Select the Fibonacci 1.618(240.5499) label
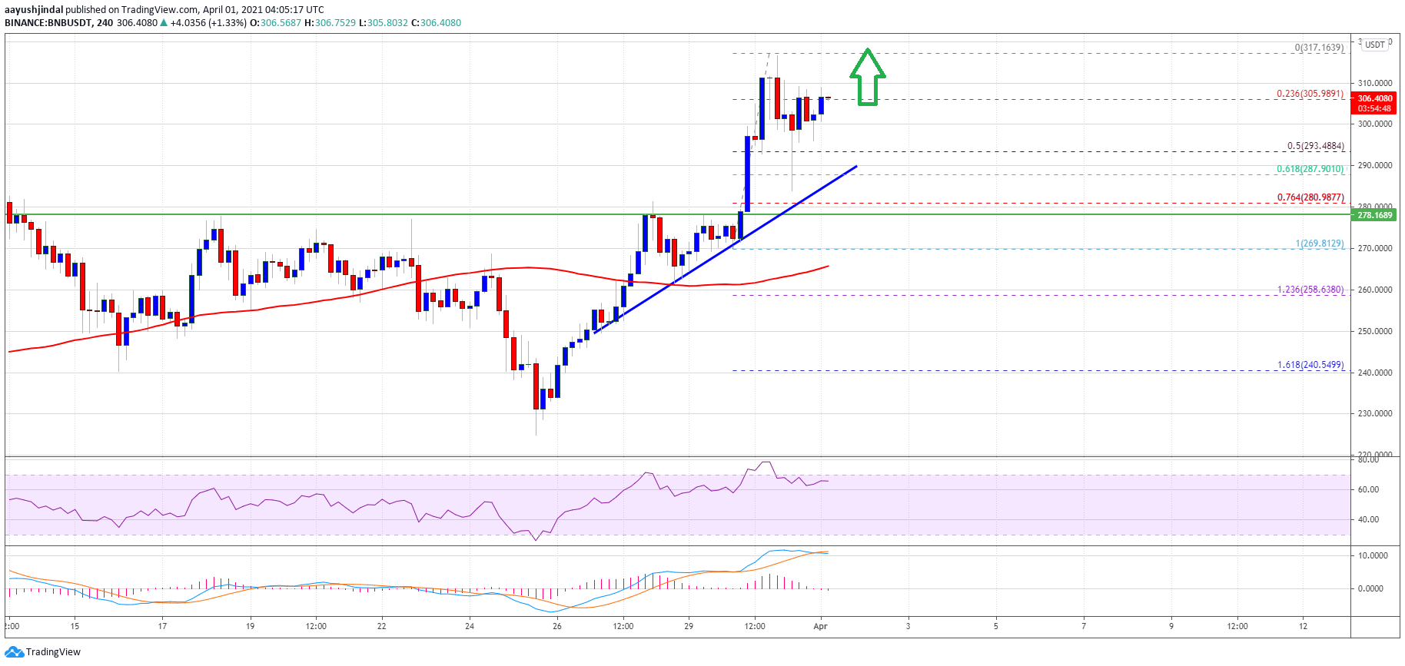This screenshot has height=666, width=1405. click(1310, 365)
